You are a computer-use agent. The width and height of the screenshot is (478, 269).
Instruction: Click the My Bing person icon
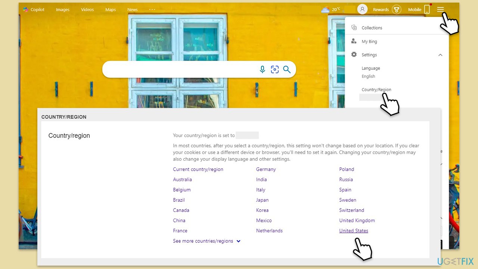pos(354,41)
